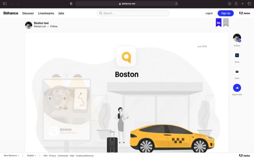The height and width of the screenshot is (158, 254).
Task: Go back with Safari back arrow
Action: coord(12,3)
